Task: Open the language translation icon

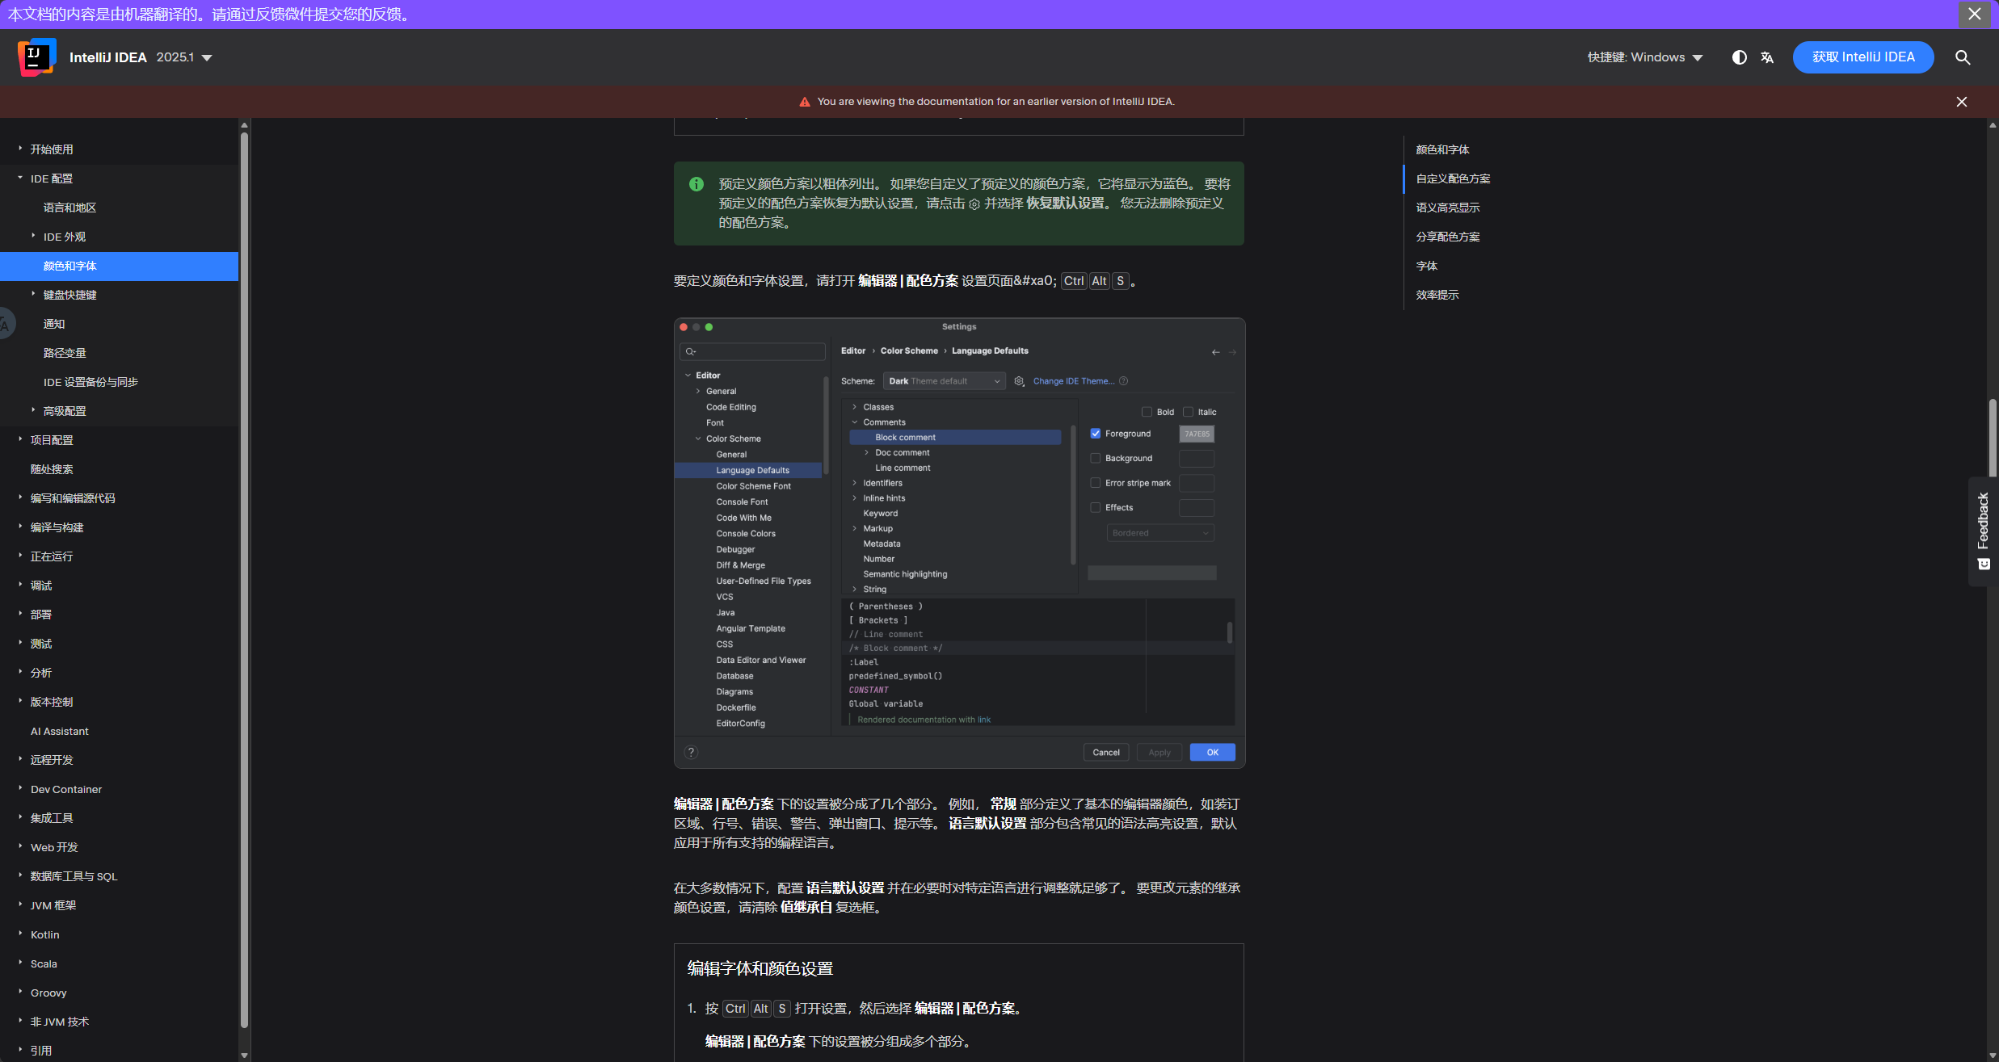Action: [x=1767, y=57]
